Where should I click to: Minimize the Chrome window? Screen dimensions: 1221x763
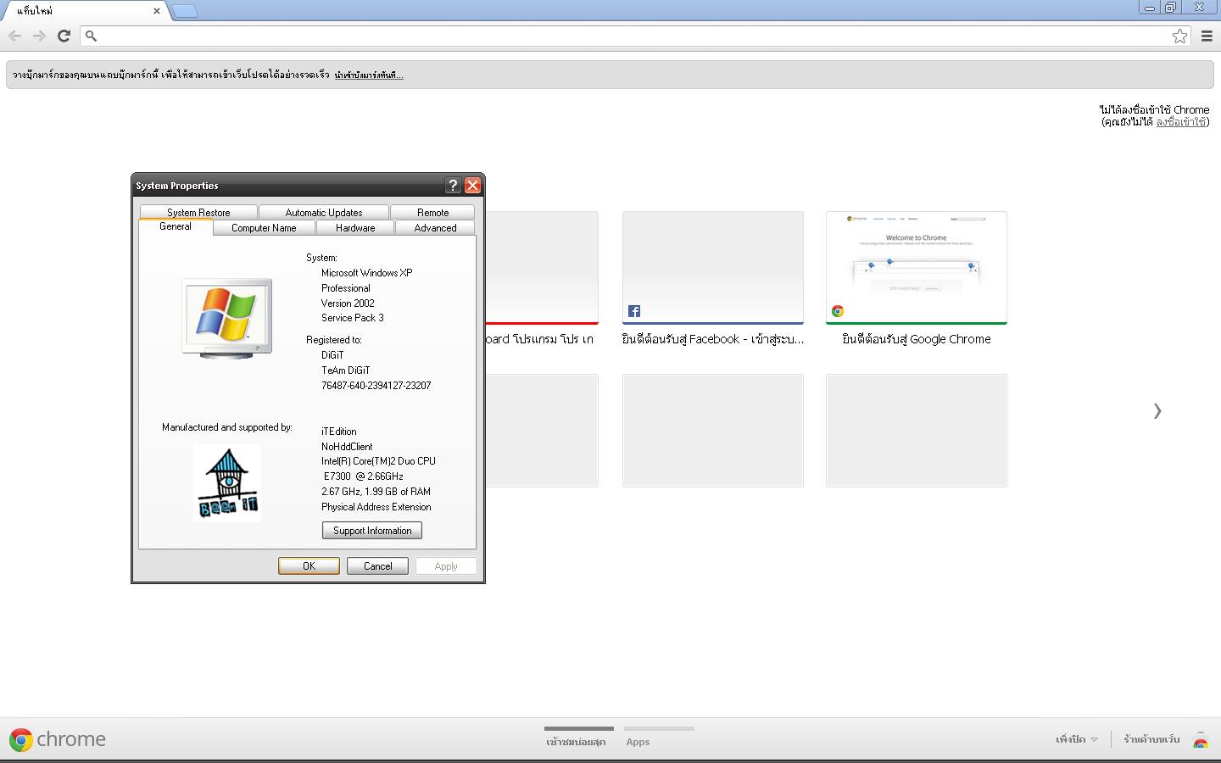pos(1150,8)
